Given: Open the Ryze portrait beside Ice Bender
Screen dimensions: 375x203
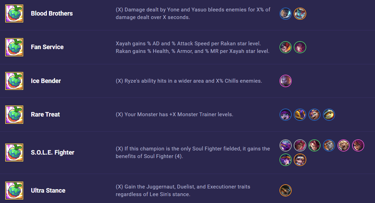Looking at the screenshot, I should click(x=285, y=81).
